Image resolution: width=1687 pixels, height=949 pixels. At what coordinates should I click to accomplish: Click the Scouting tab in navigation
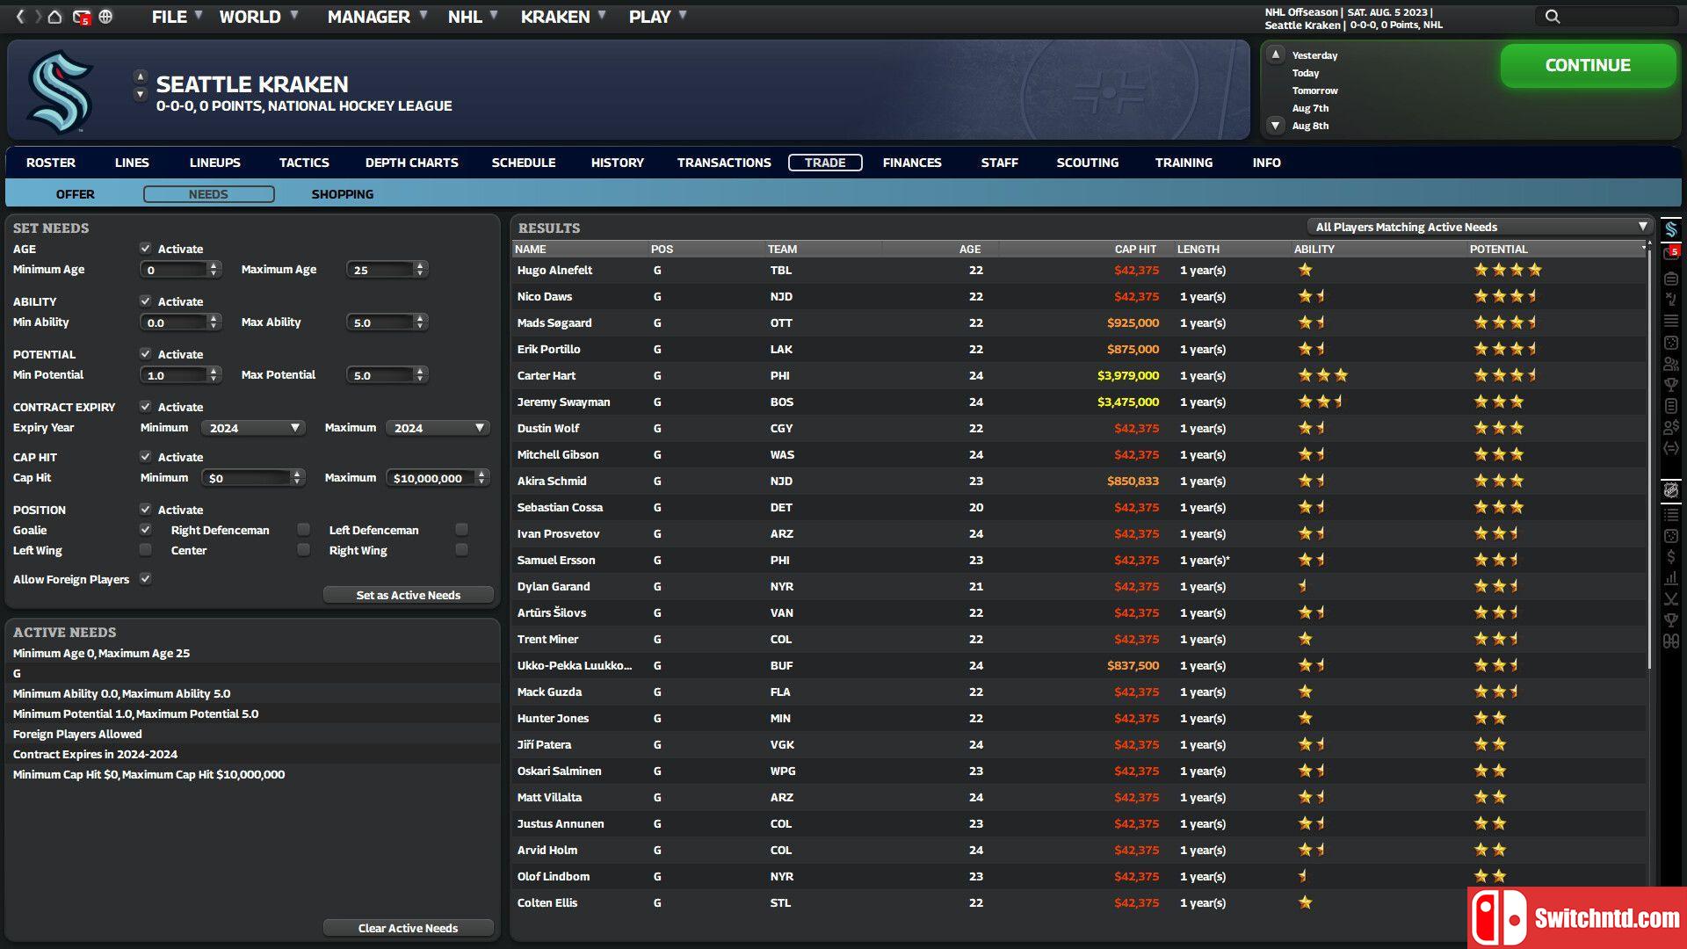pos(1088,163)
